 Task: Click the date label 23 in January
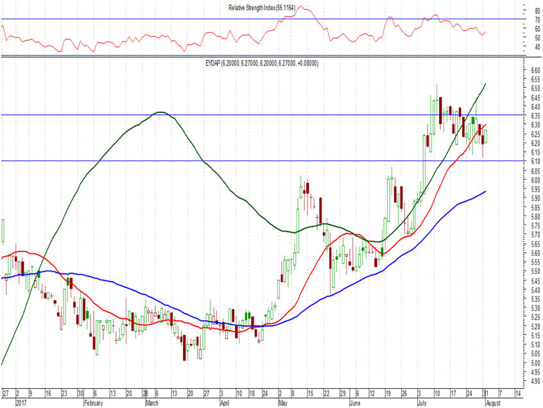click(64, 393)
